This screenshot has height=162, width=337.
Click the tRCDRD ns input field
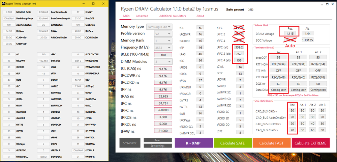163,82
